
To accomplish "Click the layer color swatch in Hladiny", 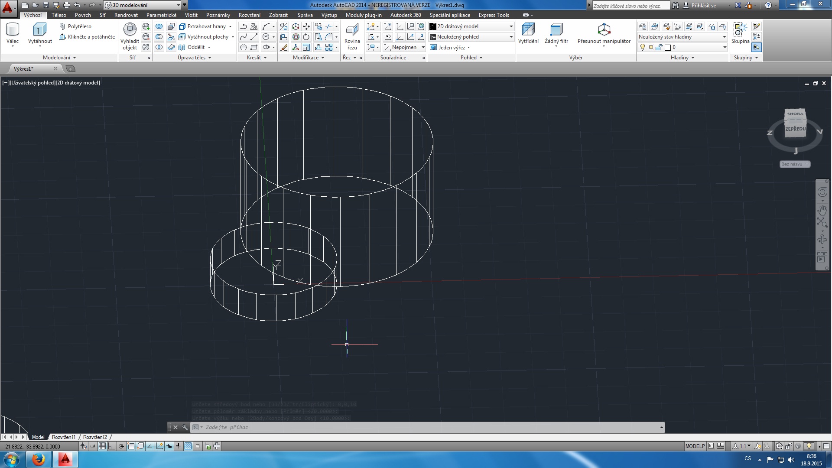I will pos(668,47).
